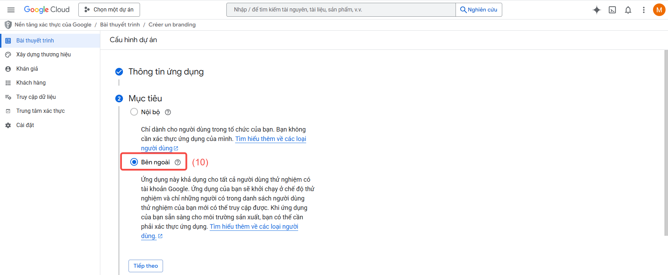Open the notifications bell

(628, 10)
